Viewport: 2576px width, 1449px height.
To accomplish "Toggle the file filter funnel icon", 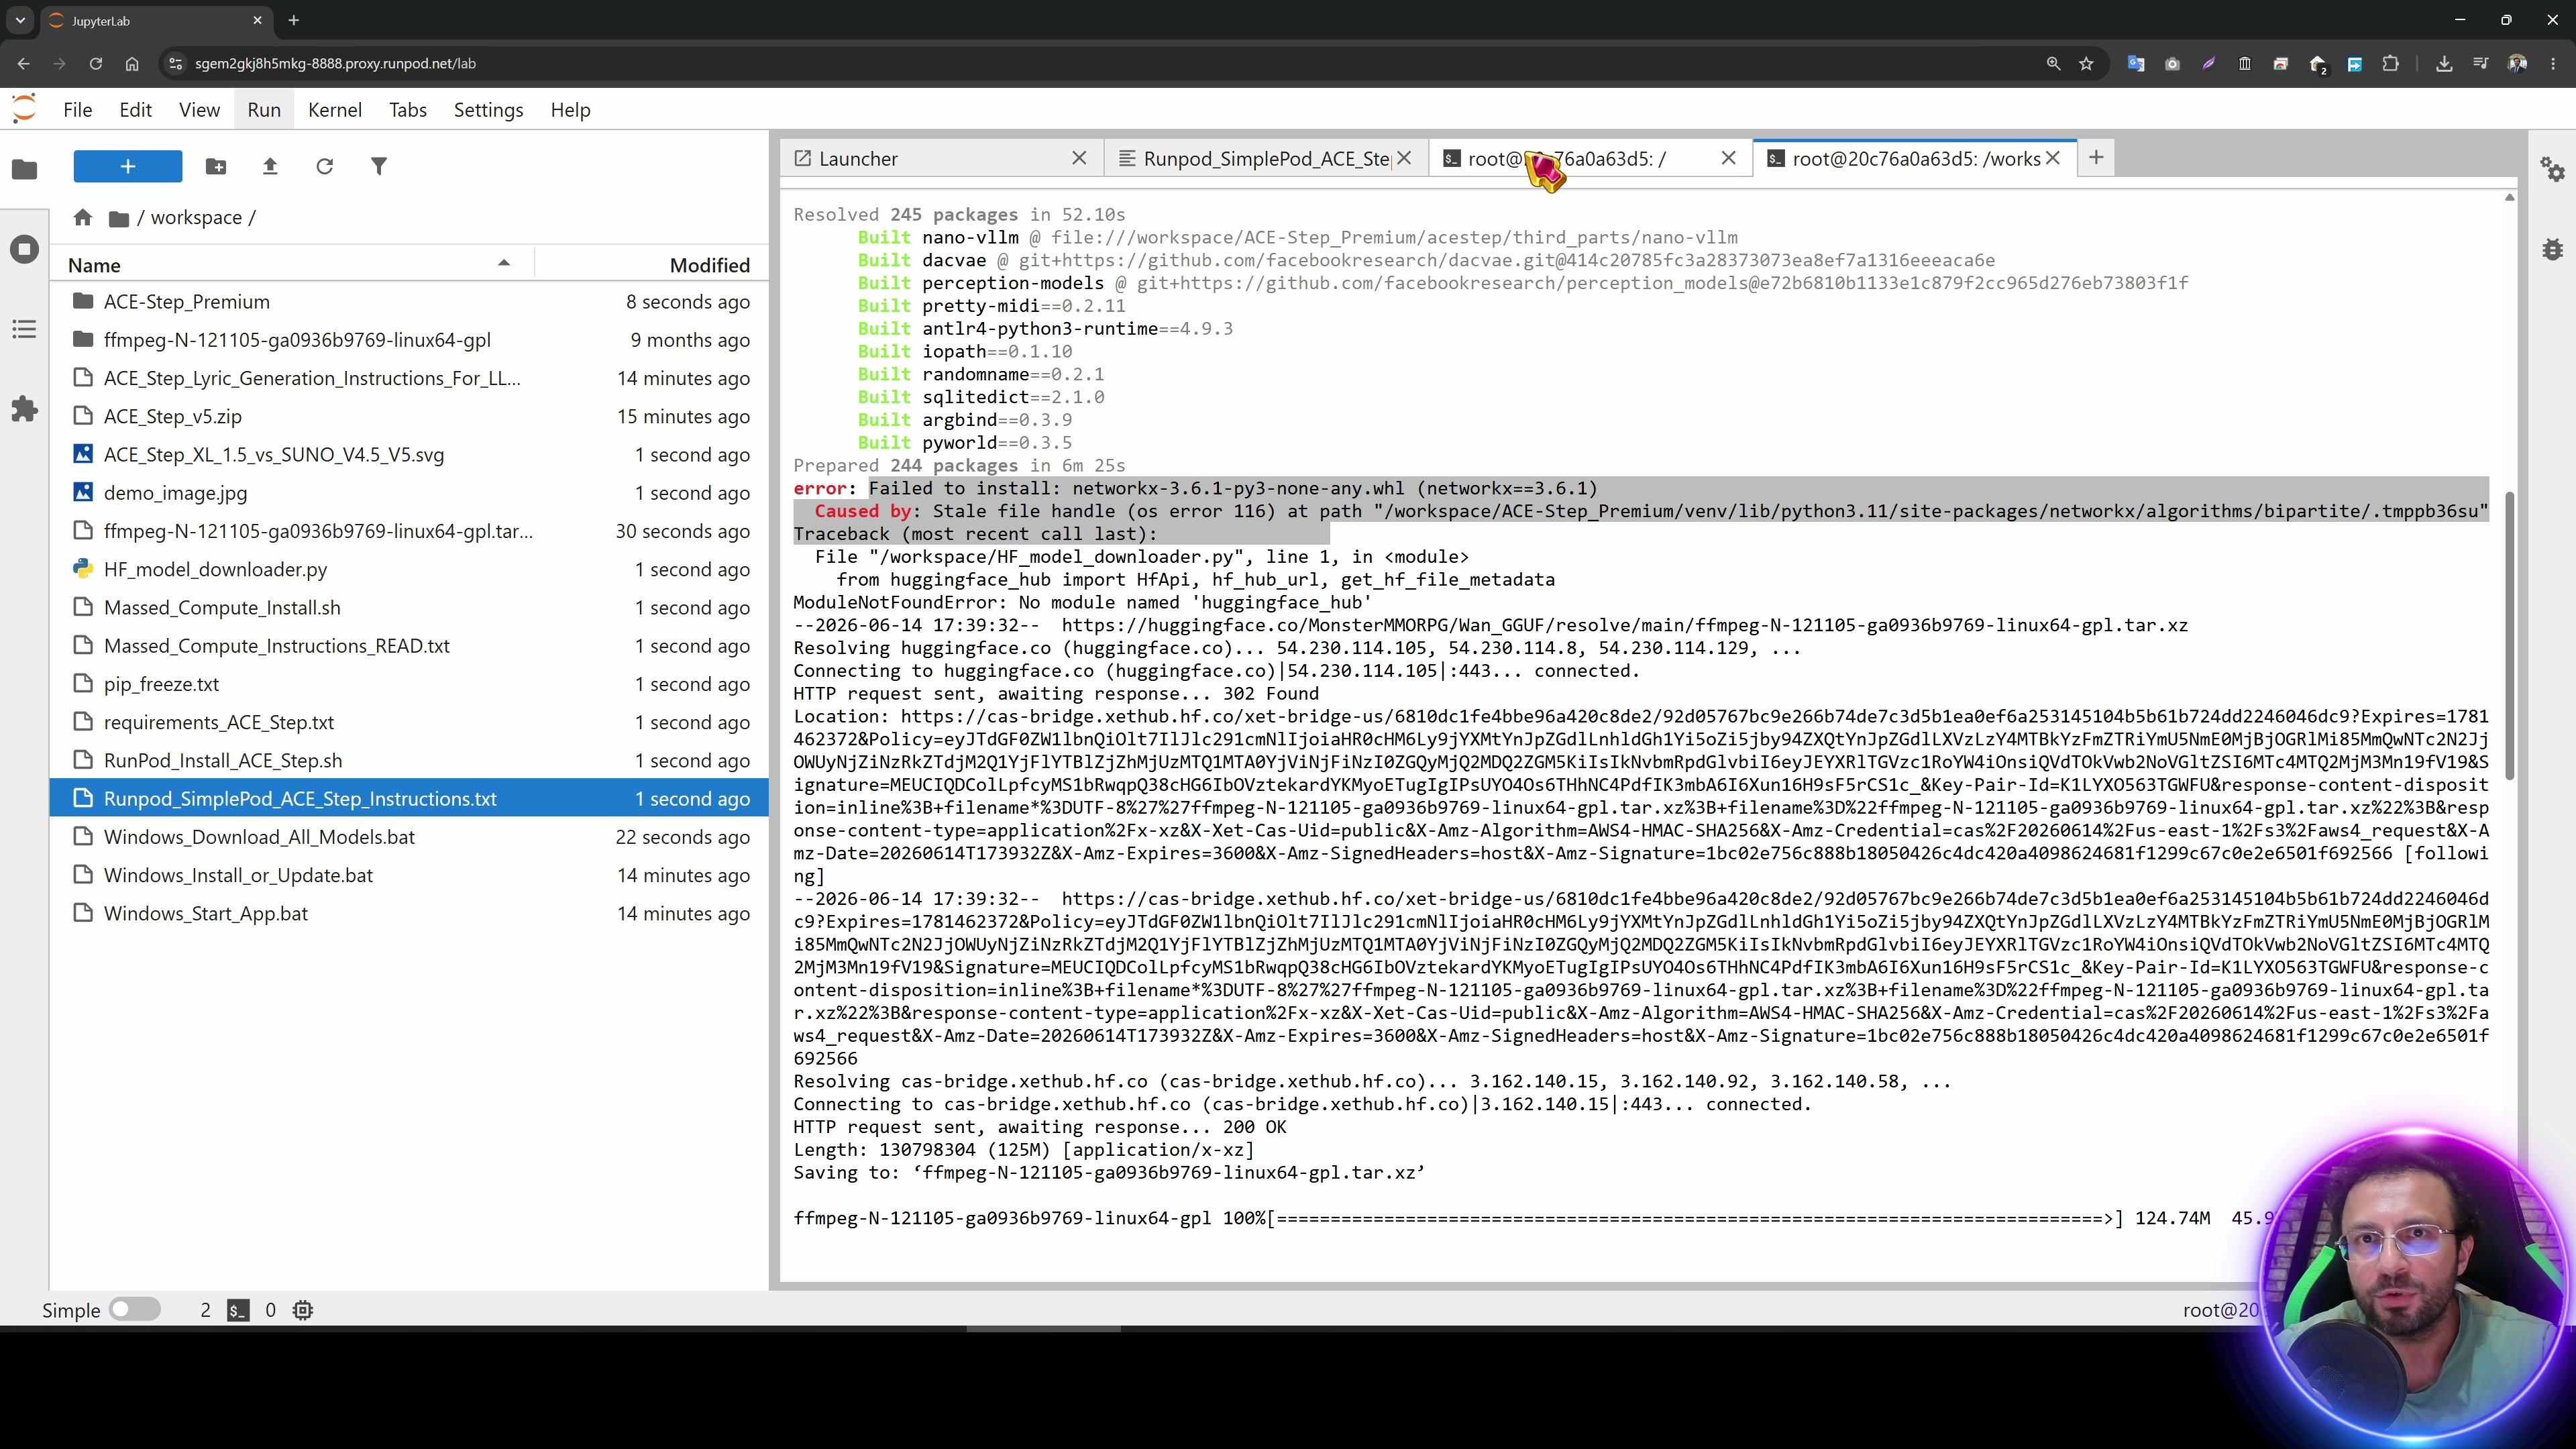I will click(379, 166).
